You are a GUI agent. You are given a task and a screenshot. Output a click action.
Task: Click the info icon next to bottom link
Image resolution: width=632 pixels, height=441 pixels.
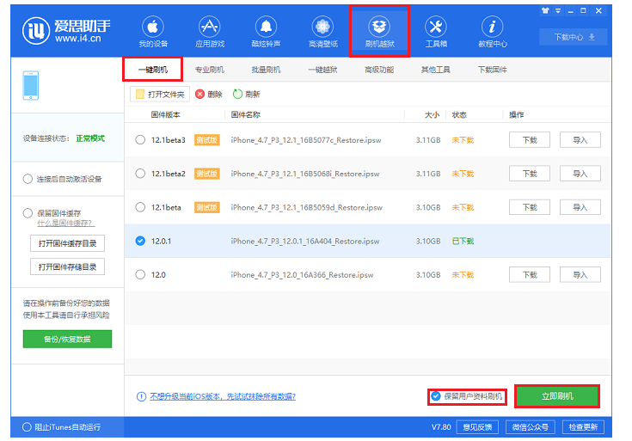141,396
